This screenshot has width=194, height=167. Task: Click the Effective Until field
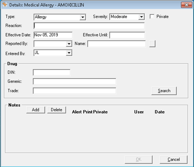click(x=127, y=35)
